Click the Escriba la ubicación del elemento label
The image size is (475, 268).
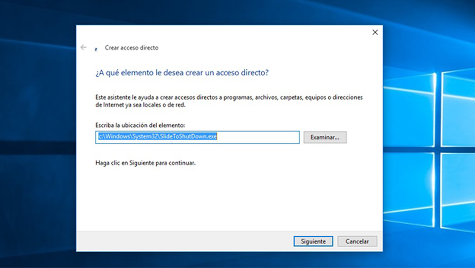140,125
